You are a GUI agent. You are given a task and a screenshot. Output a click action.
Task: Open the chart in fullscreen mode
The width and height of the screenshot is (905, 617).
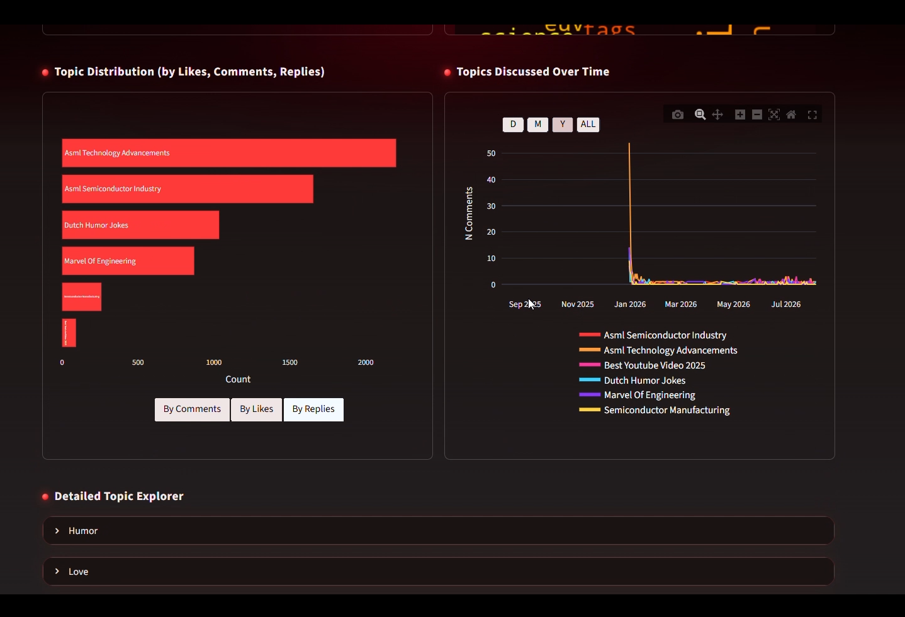[x=813, y=114]
